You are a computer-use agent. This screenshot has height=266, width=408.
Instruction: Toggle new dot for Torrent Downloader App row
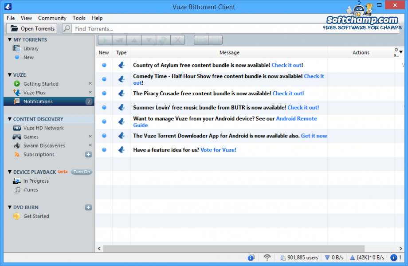[x=104, y=136]
